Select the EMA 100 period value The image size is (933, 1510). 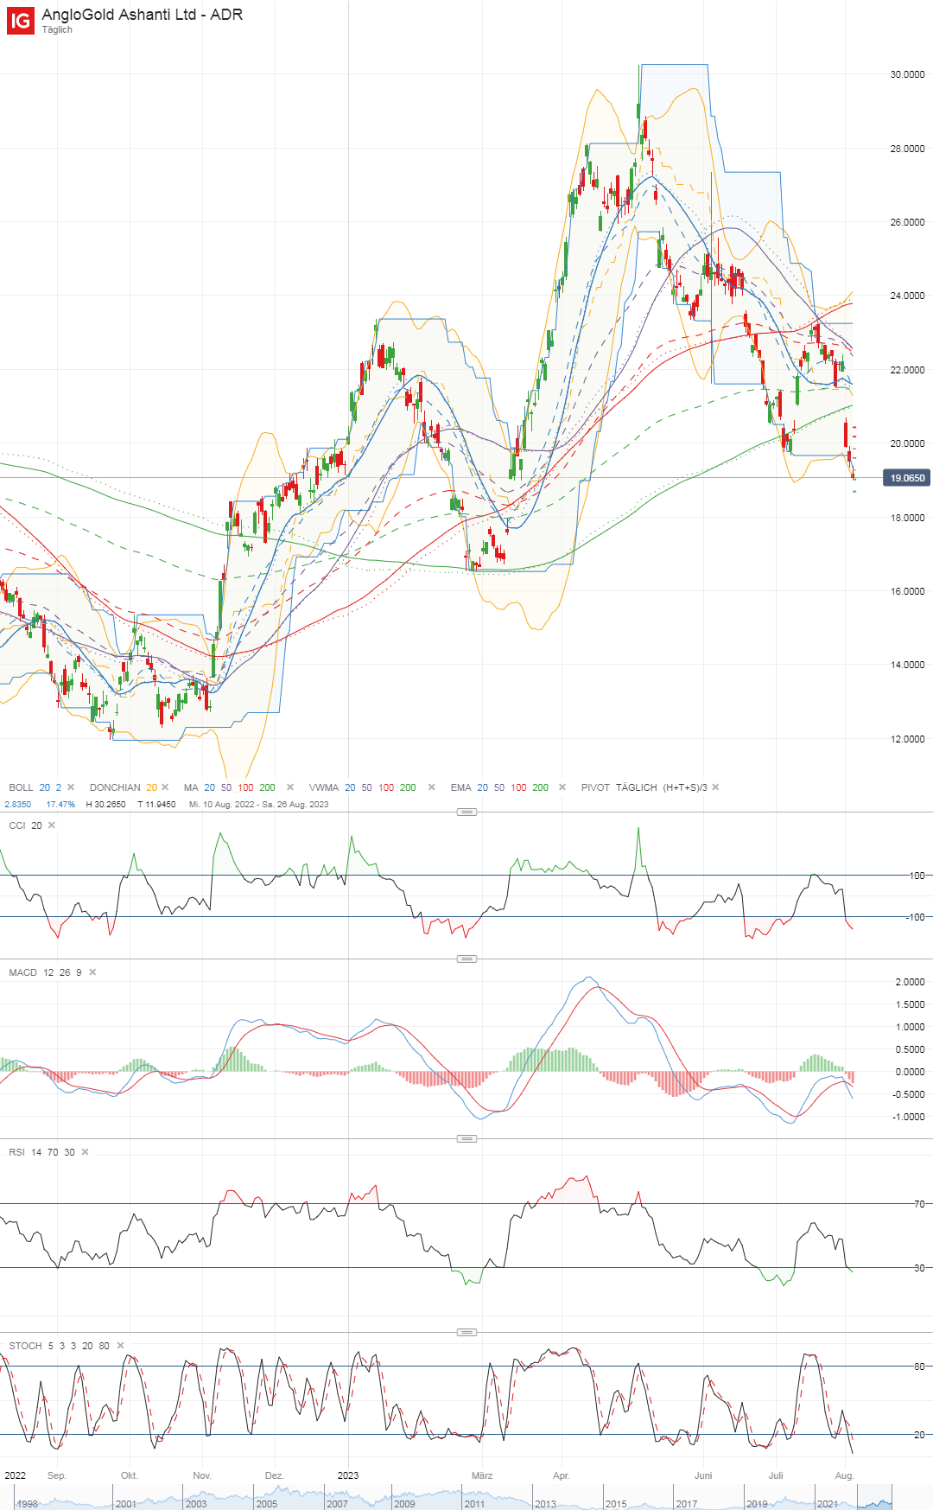(x=518, y=787)
